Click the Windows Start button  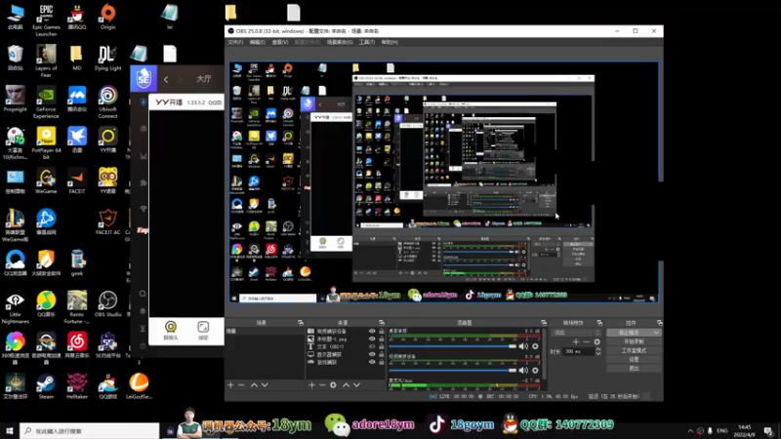(x=10, y=430)
